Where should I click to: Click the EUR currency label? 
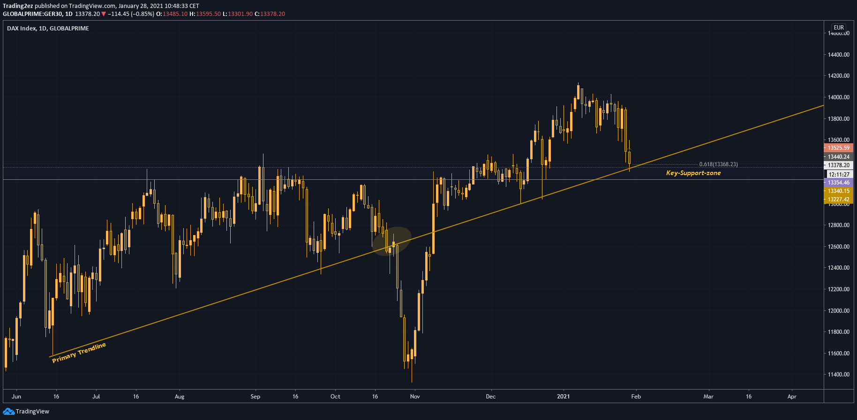pos(839,28)
